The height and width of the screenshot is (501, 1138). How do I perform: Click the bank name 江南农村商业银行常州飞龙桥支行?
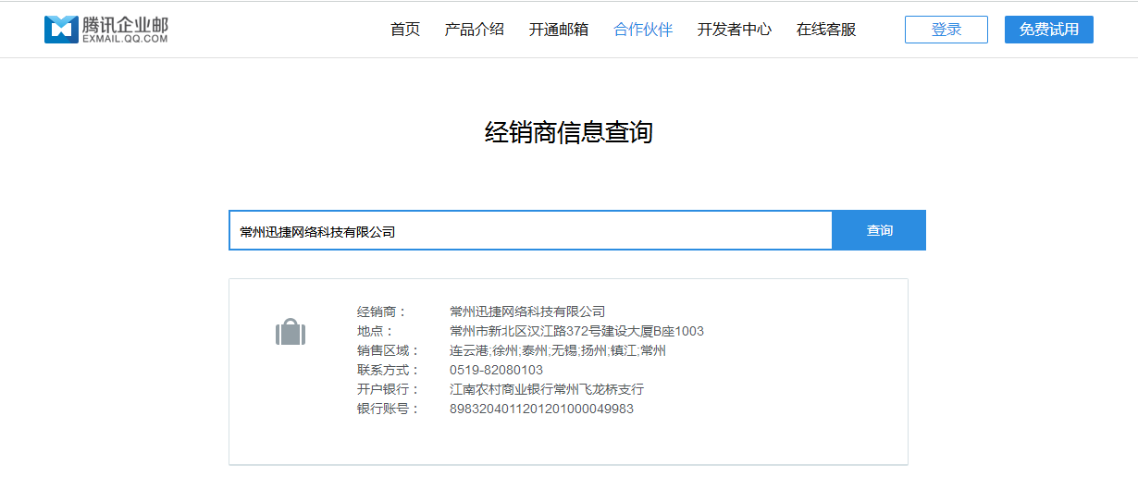[547, 389]
